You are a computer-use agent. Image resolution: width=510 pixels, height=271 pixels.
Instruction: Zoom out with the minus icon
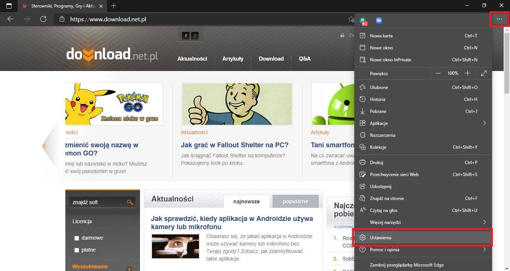click(x=438, y=73)
